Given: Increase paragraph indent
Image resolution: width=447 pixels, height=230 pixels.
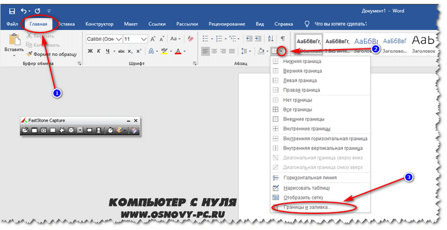Looking at the screenshot, I should point(258,39).
